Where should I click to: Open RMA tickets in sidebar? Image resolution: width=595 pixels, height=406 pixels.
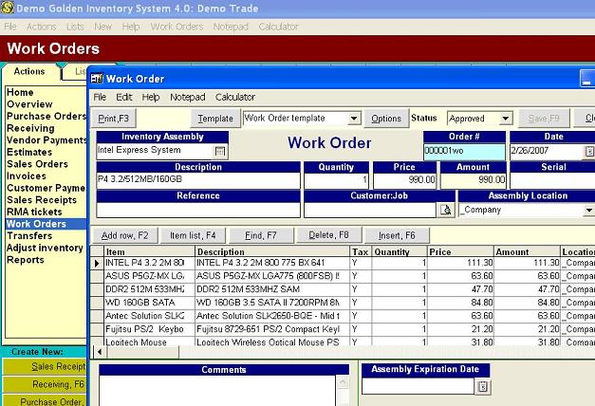[34, 212]
